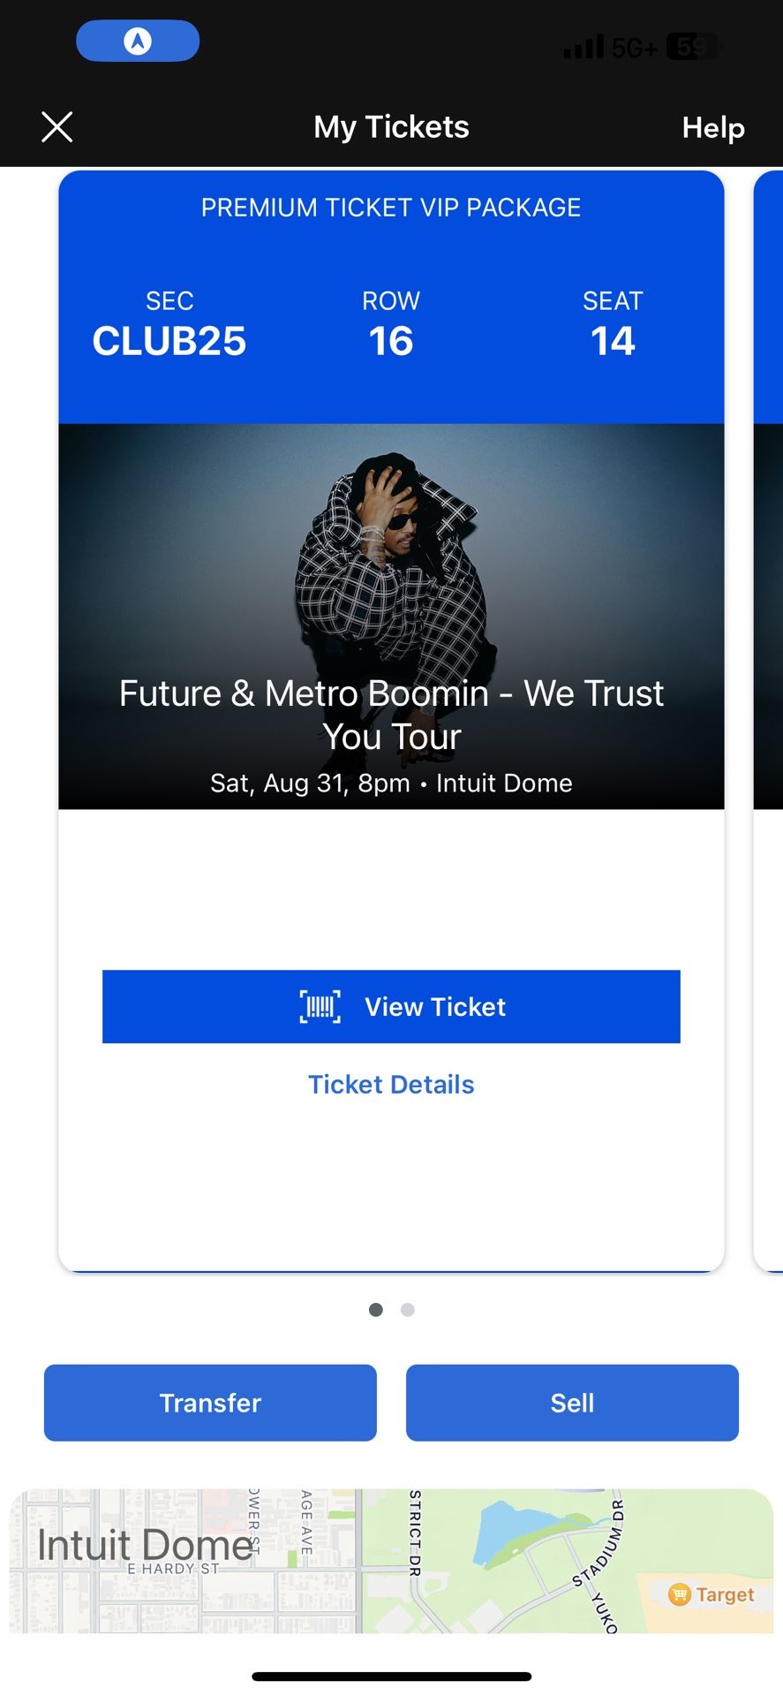Tap the Sell button
The image size is (783, 1696).
pos(572,1403)
